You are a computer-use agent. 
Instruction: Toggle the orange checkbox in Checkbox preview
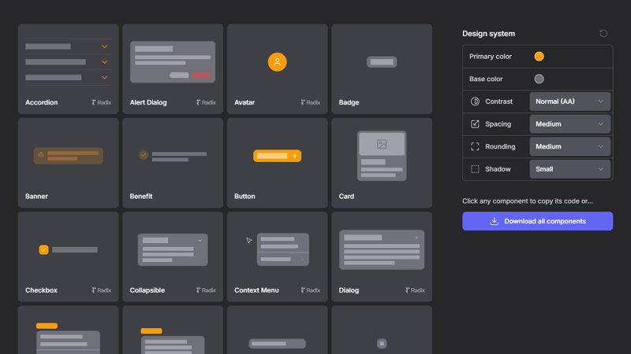[x=44, y=249]
